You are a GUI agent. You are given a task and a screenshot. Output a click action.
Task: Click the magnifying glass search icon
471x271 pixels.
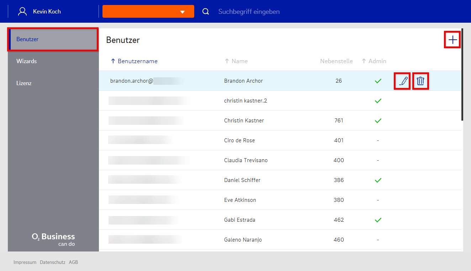point(206,12)
